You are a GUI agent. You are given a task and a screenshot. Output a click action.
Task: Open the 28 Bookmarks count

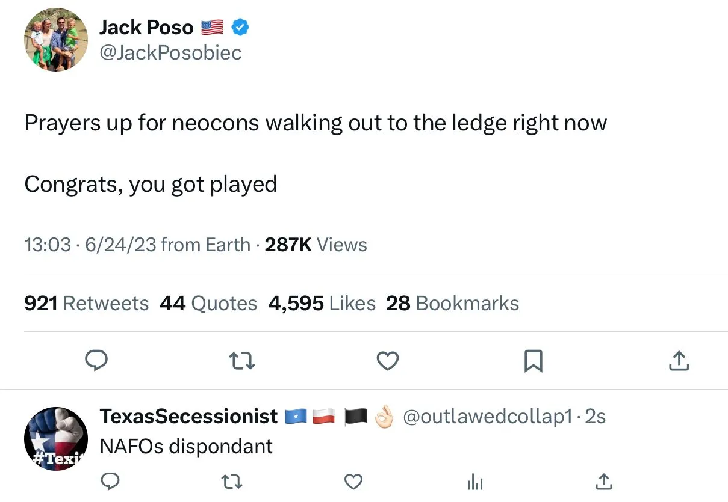click(x=452, y=304)
